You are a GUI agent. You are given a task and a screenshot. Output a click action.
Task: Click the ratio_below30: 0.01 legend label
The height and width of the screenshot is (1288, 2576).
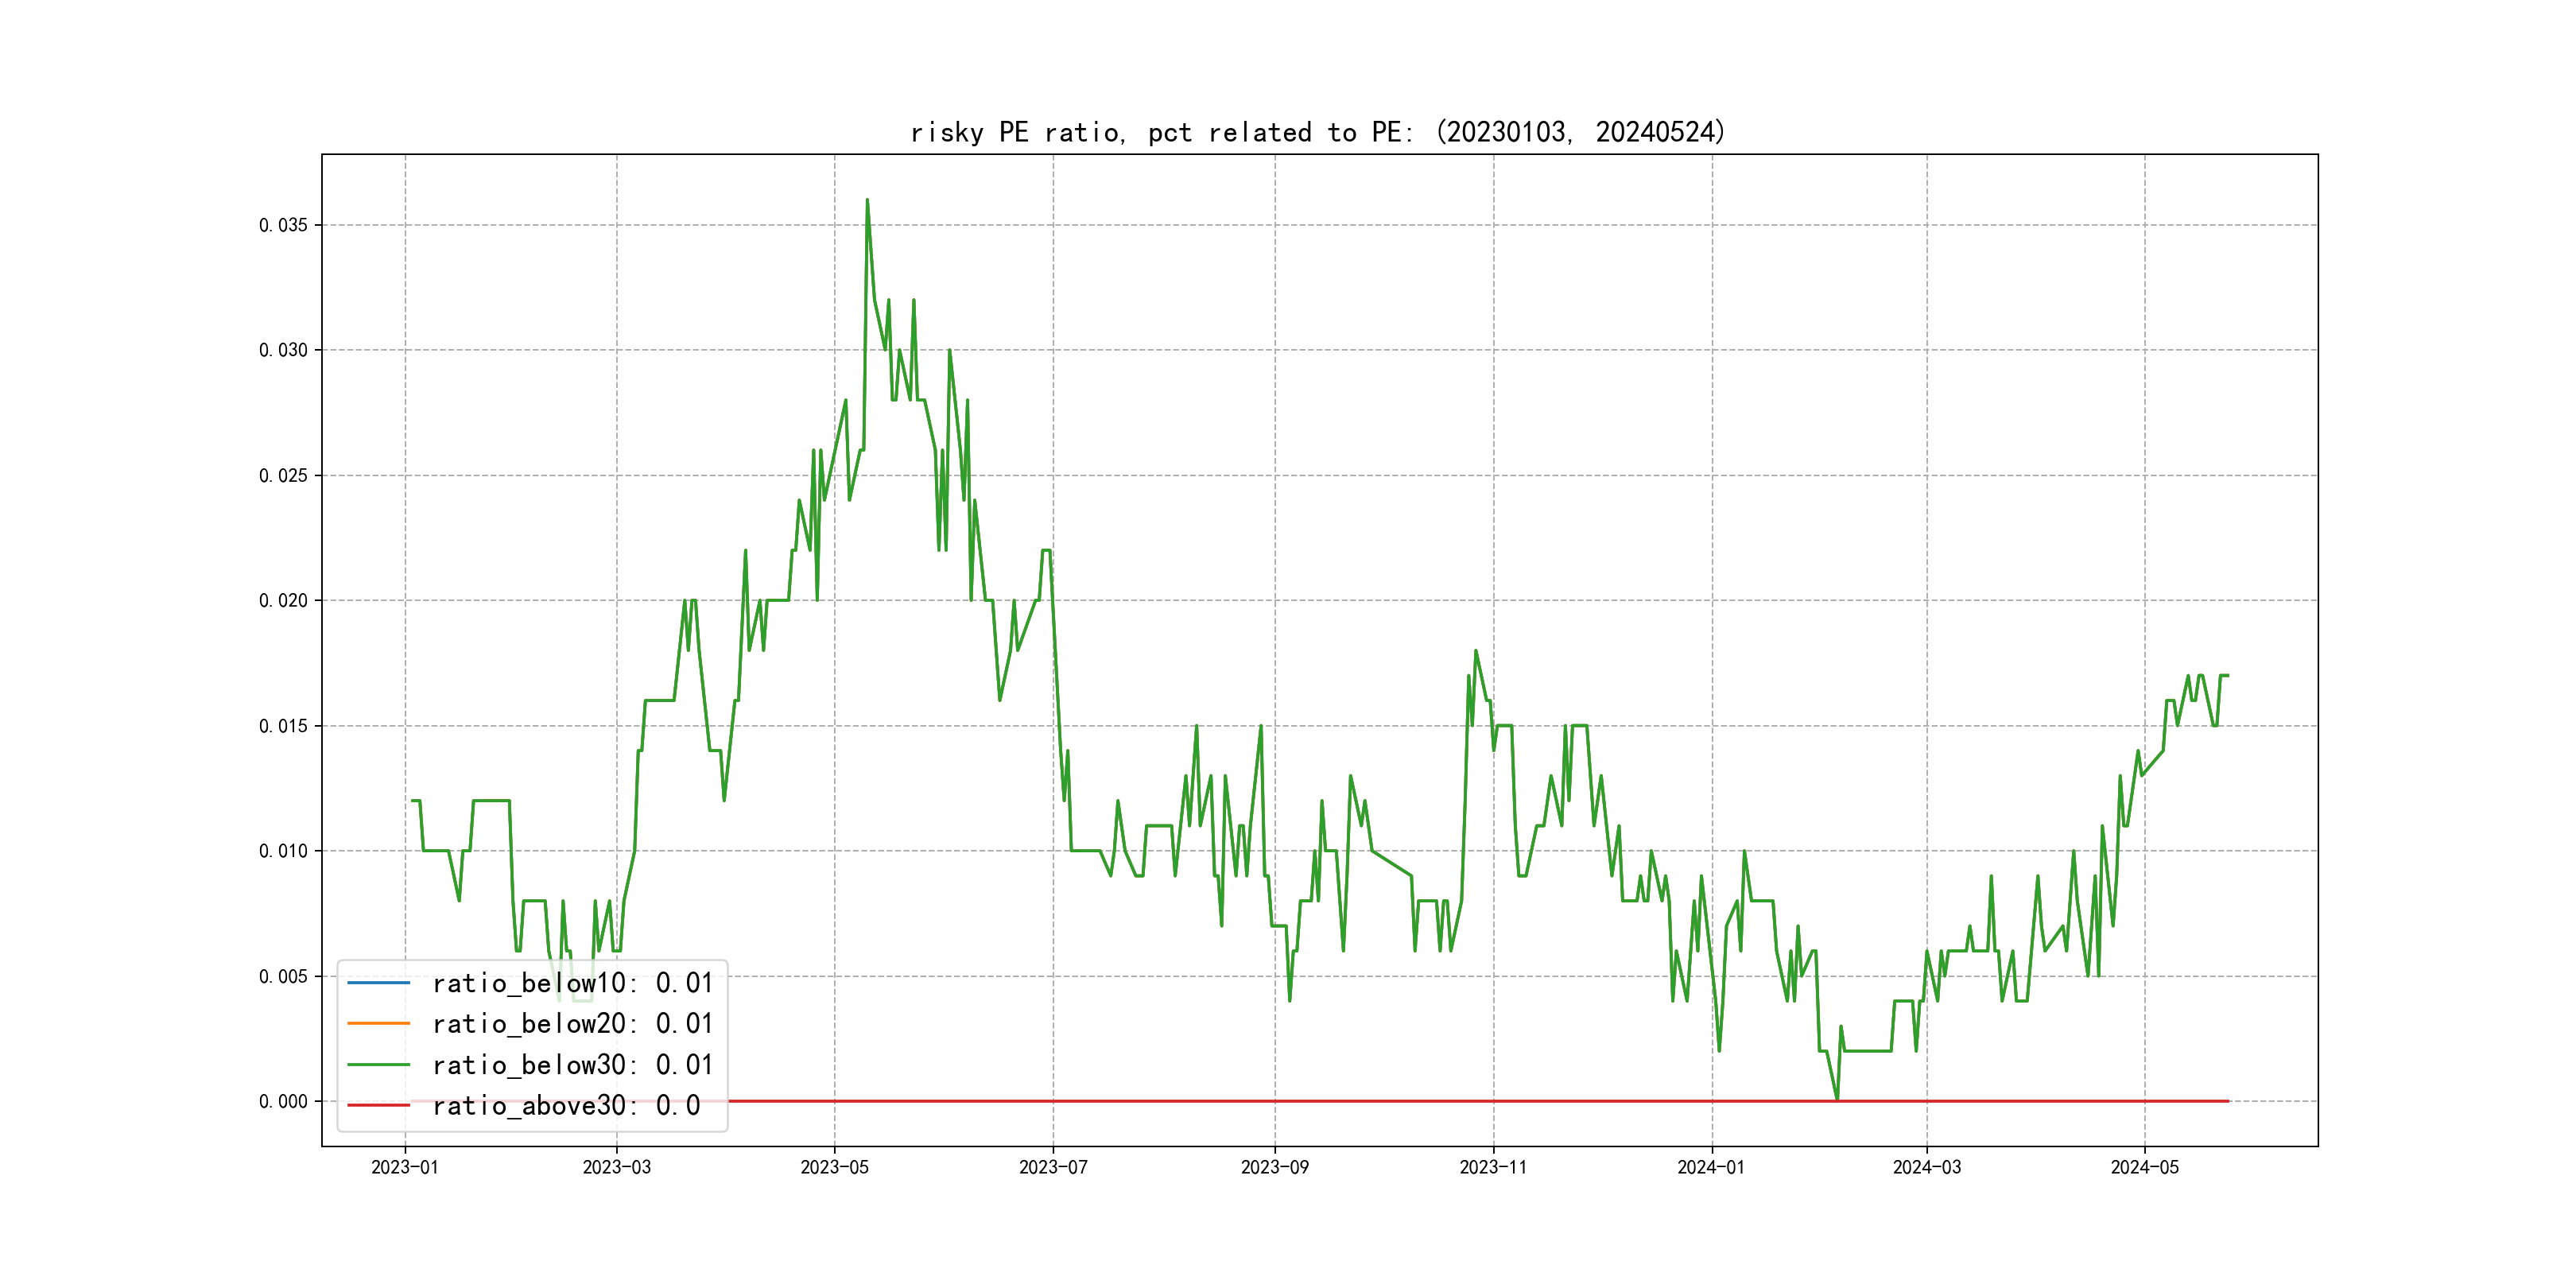pyautogui.click(x=572, y=1065)
